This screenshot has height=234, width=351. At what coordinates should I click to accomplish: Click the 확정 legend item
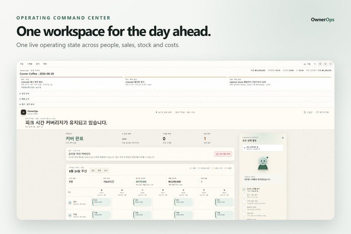click(x=193, y=168)
